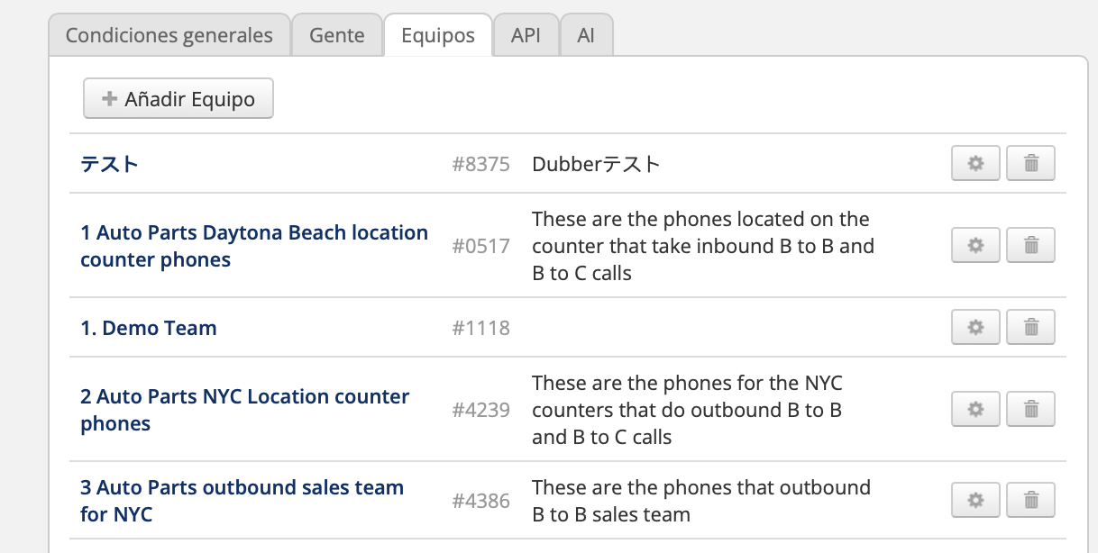Open the Gente tab

337,36
